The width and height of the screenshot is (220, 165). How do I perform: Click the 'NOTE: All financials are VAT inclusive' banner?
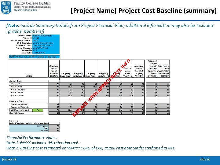tap(34, 57)
